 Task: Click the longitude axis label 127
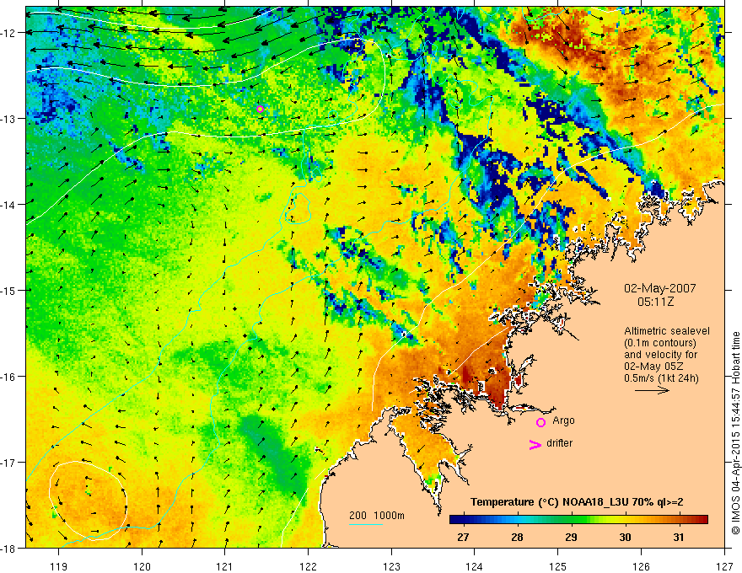[724, 566]
